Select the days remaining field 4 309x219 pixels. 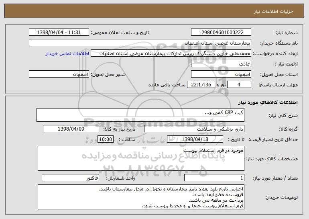(x=239, y=85)
